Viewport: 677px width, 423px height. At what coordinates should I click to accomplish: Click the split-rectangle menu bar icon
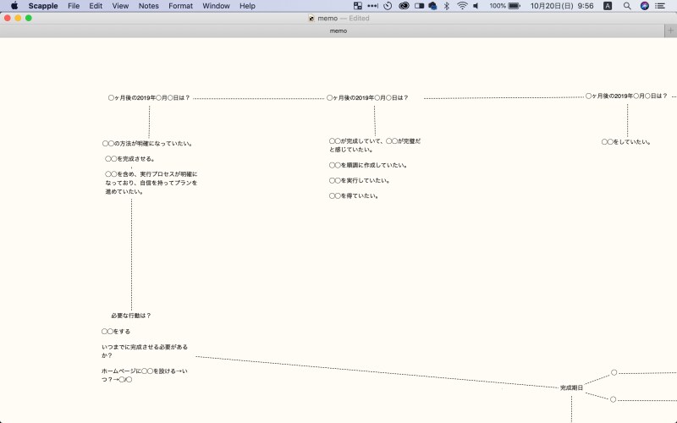coord(419,6)
